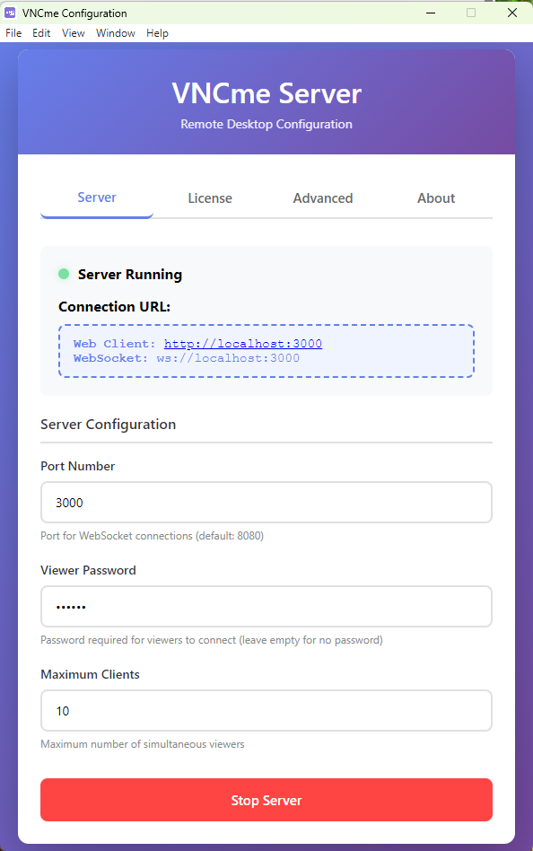This screenshot has width=533, height=851.
Task: Open the File menu
Action: 13,33
